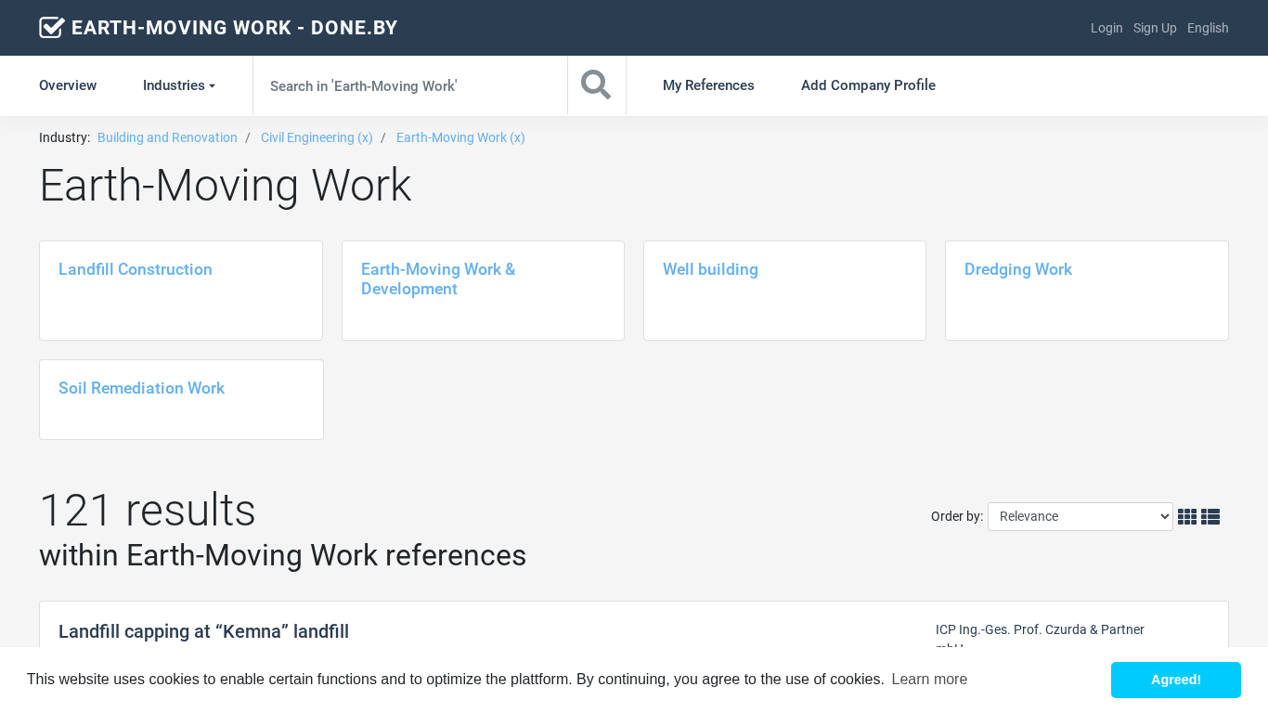Switch to list view layout
Screen dimensions: 1268x713
[x=1210, y=517]
